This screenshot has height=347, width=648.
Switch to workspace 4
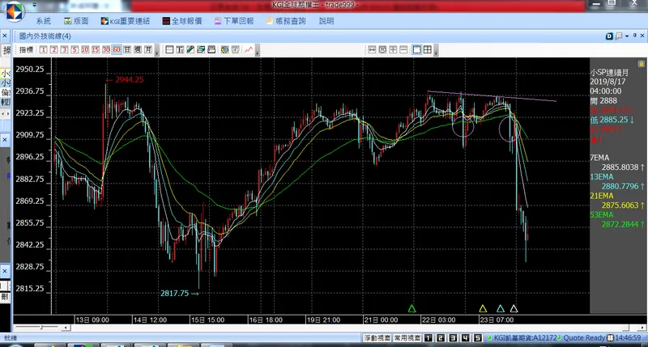465,338
